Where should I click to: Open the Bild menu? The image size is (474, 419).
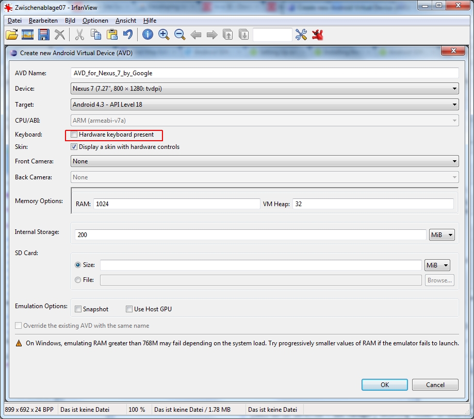coord(70,21)
